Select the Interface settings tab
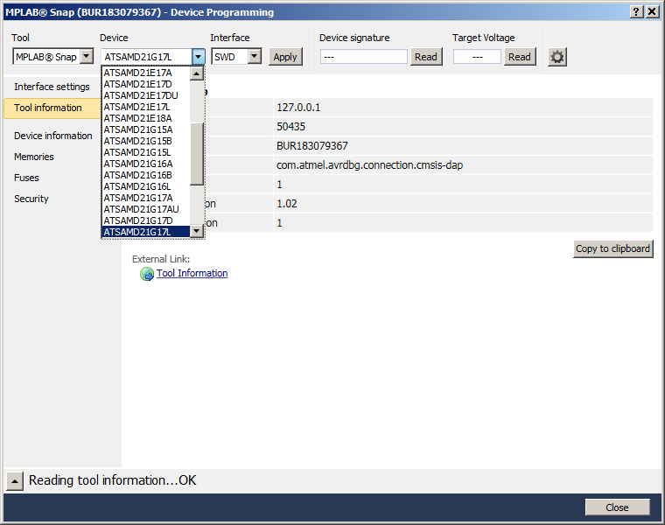The height and width of the screenshot is (525, 665). 52,87
